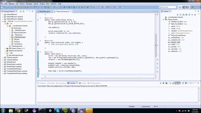Switch to the Declaration tab
The width and height of the screenshot is (201, 113).
coord(61,83)
